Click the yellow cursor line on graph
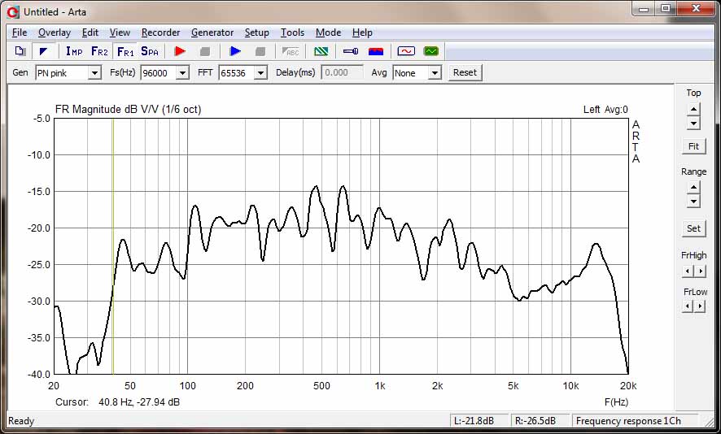The width and height of the screenshot is (721, 434). (x=112, y=246)
